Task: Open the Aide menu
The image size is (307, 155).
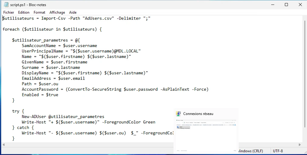Action: 73,12
